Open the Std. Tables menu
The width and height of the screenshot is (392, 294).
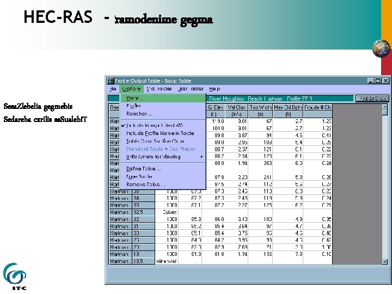159,89
